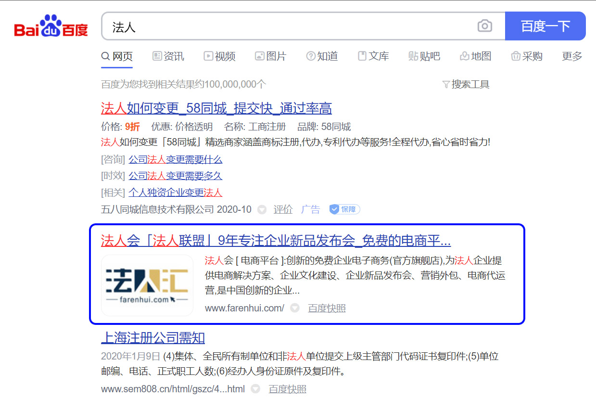
Task: Click the 百度一下 search button
Action: click(545, 26)
